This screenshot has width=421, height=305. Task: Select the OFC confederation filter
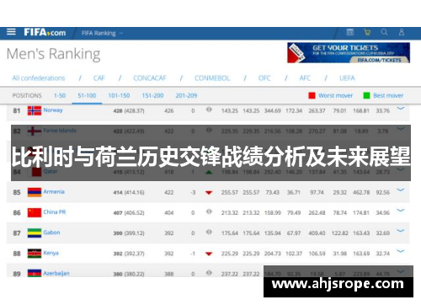tap(264, 78)
